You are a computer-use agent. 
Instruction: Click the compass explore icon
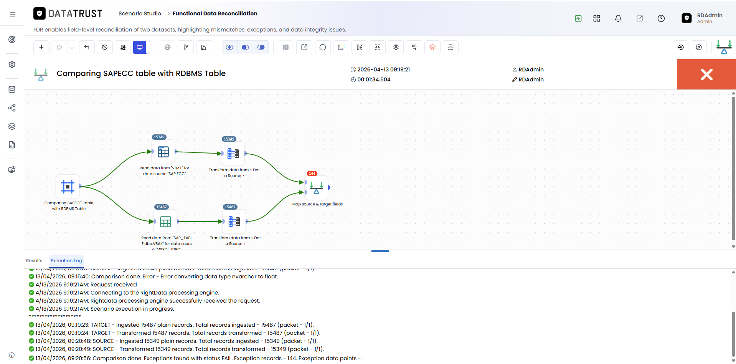[x=699, y=47]
